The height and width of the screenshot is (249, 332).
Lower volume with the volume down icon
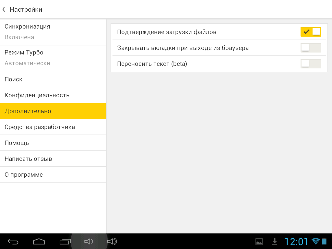click(89, 241)
